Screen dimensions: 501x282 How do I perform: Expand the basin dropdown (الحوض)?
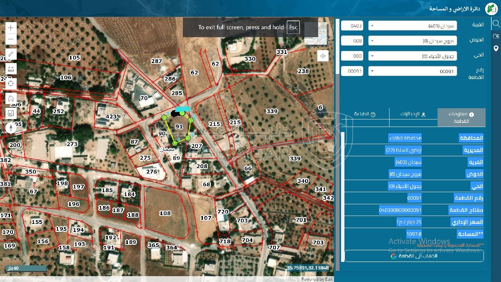tap(412, 41)
